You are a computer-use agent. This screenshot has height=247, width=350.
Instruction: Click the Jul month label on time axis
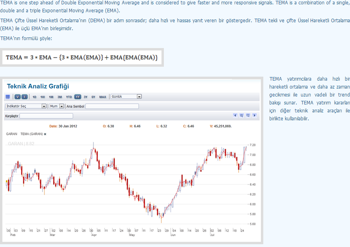(x=212, y=235)
